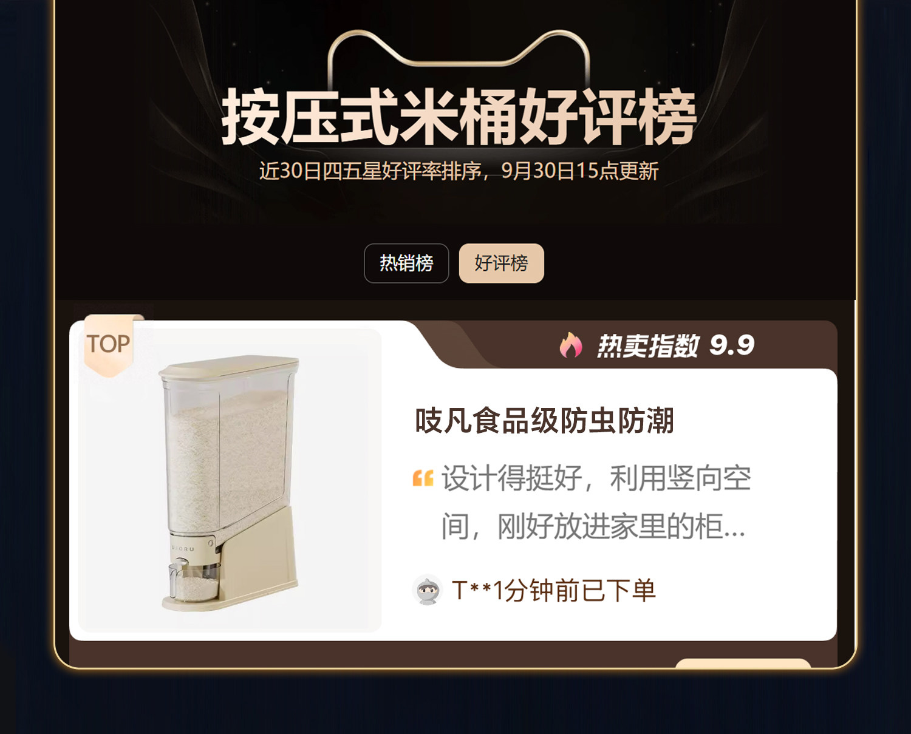
Task: Open the rice dispenser product image
Action: (230, 480)
